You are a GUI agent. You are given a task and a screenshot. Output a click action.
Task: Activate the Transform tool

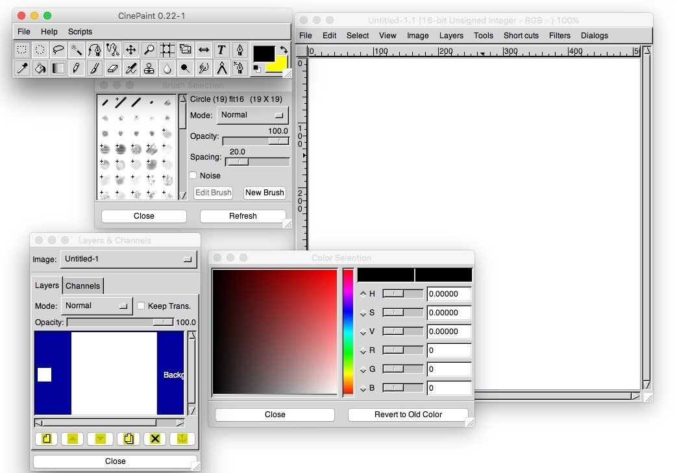185,50
